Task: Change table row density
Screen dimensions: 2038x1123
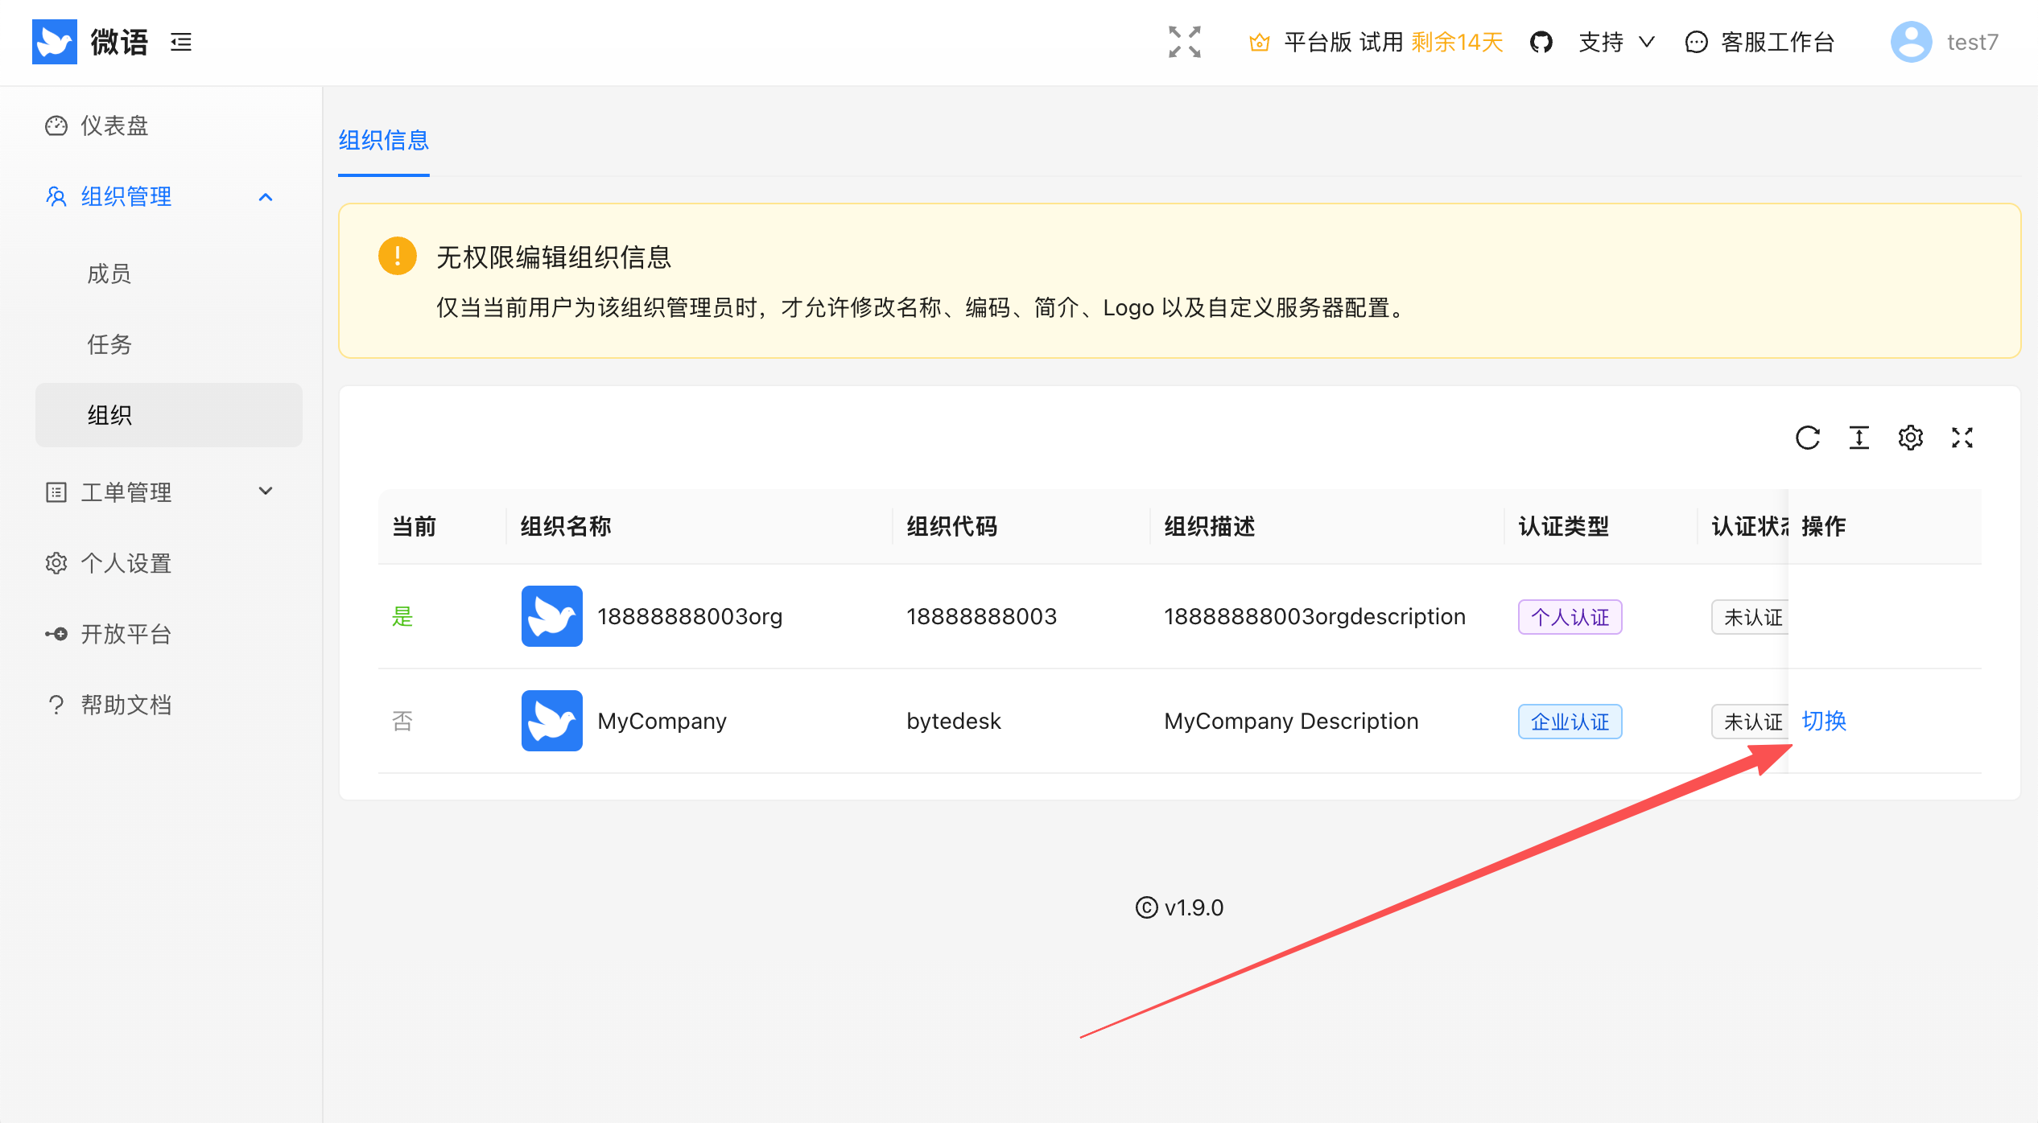Action: pyautogui.click(x=1859, y=438)
